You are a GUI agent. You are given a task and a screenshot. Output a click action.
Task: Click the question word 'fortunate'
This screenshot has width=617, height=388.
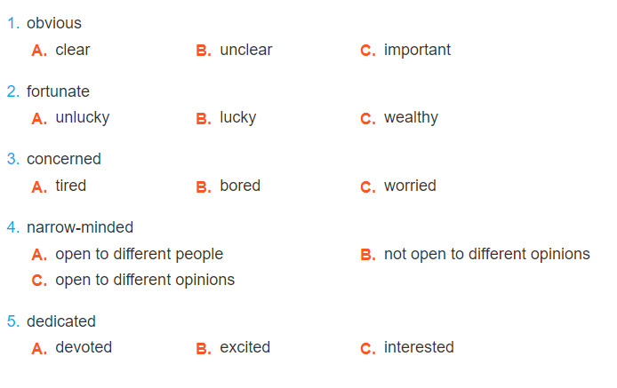click(x=58, y=91)
